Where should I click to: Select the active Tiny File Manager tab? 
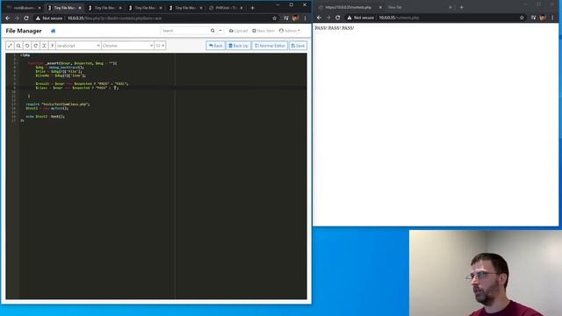pos(64,8)
